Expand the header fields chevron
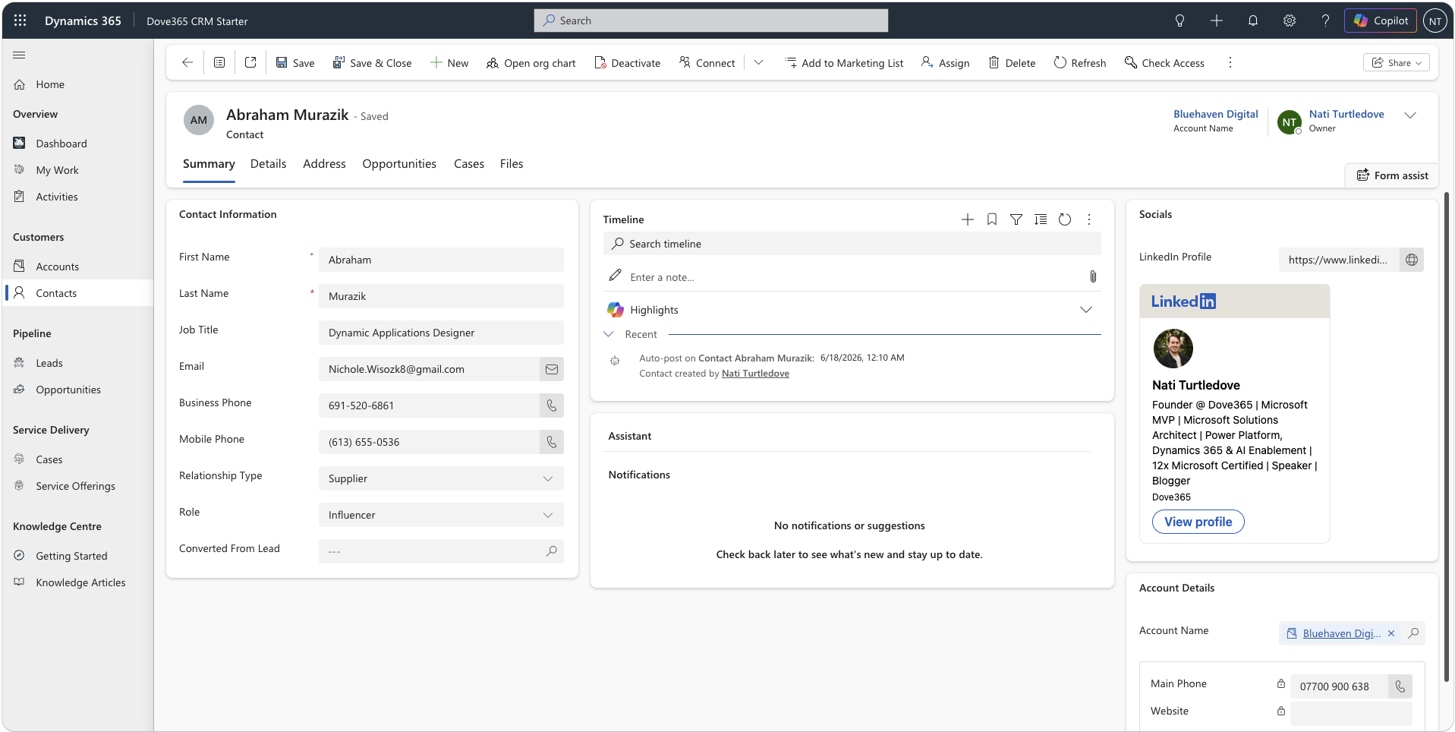The height and width of the screenshot is (732, 1455). pos(1410,115)
